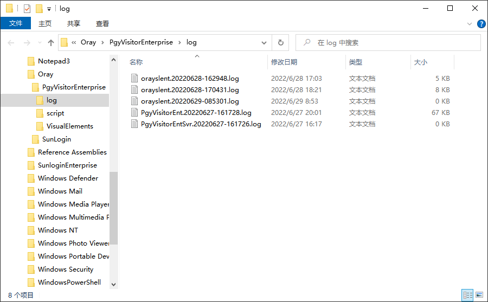Image resolution: width=488 pixels, height=302 pixels.
Task: Select file PgyVisitorEntSvr.20220627-161726.log
Action: pyautogui.click(x=201, y=124)
